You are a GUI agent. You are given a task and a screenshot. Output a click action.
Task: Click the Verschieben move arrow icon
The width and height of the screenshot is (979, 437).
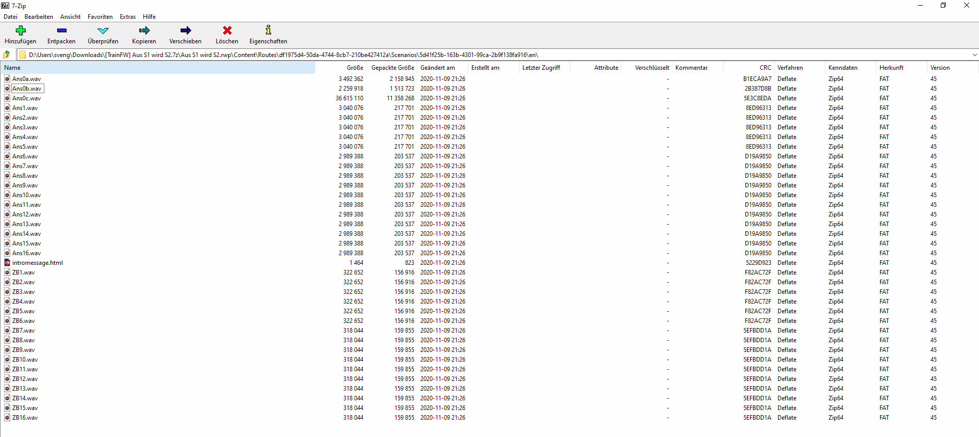click(185, 31)
